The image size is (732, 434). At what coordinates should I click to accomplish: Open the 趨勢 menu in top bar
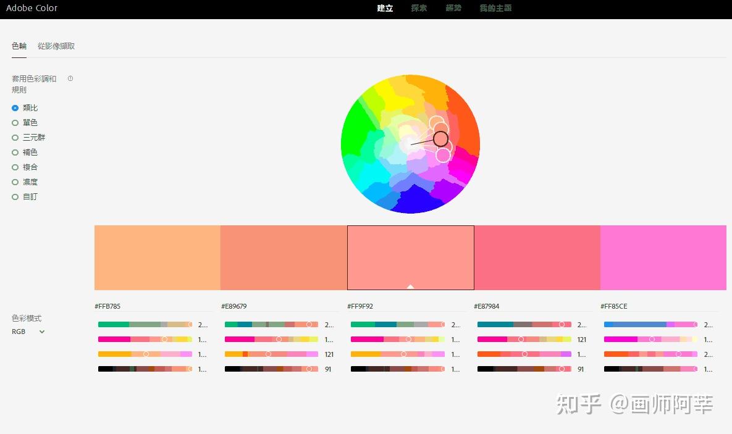[453, 8]
